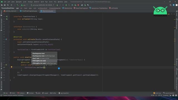Open the Edit menu
The height and width of the screenshot is (100, 178).
click(9, 2)
